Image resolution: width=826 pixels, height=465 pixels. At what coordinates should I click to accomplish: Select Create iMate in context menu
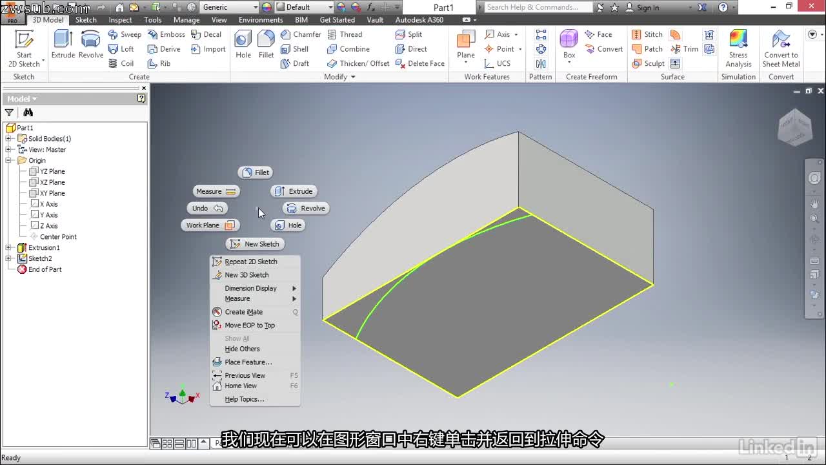[x=256, y=312]
